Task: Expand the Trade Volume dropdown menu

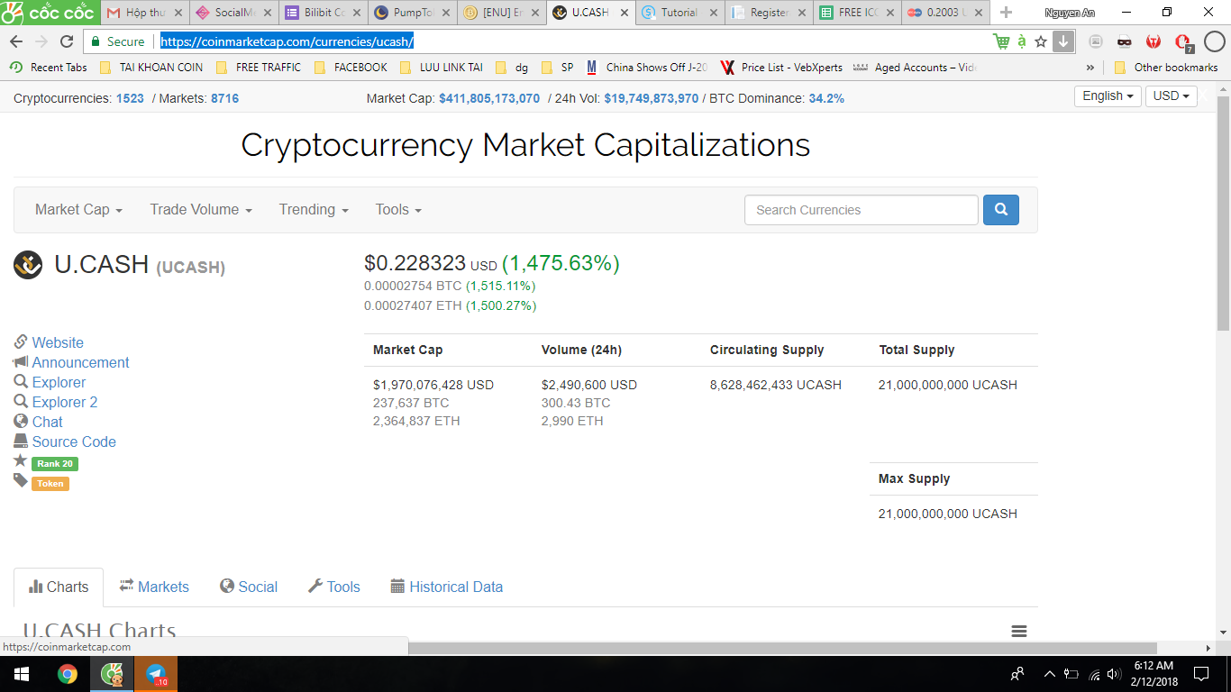Action: [201, 210]
